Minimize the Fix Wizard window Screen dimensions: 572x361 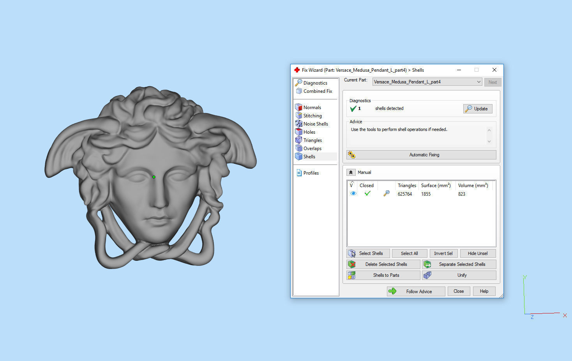click(x=459, y=70)
